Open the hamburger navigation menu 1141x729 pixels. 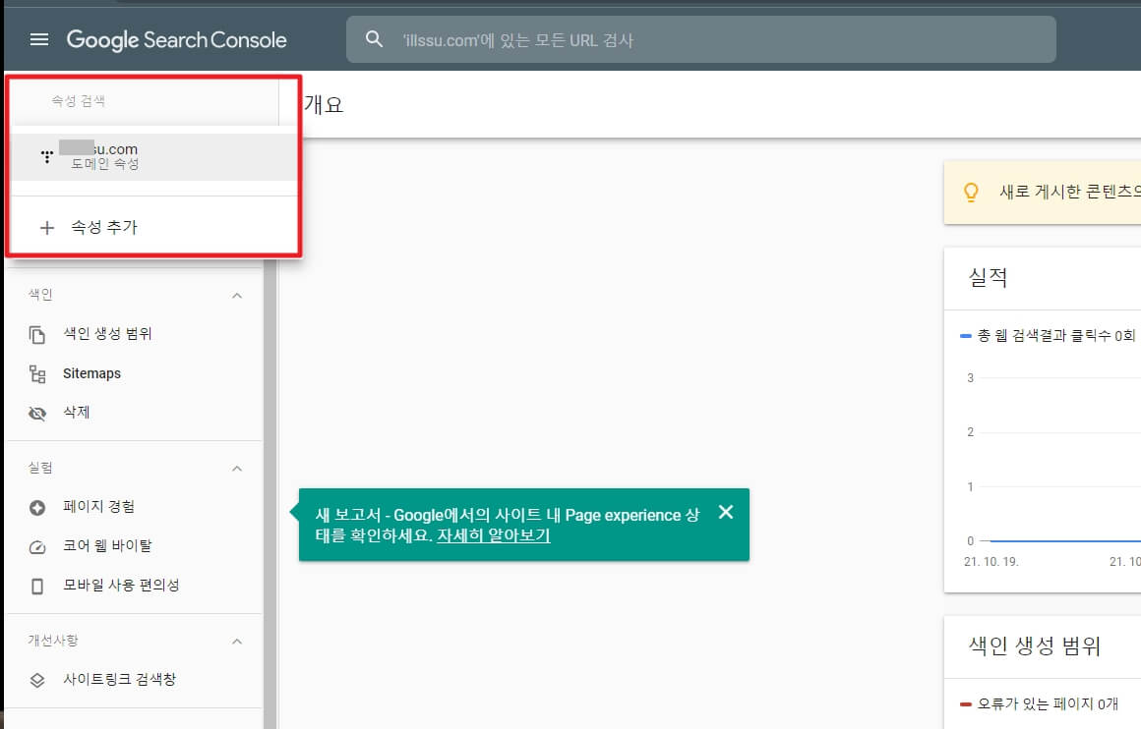(38, 39)
